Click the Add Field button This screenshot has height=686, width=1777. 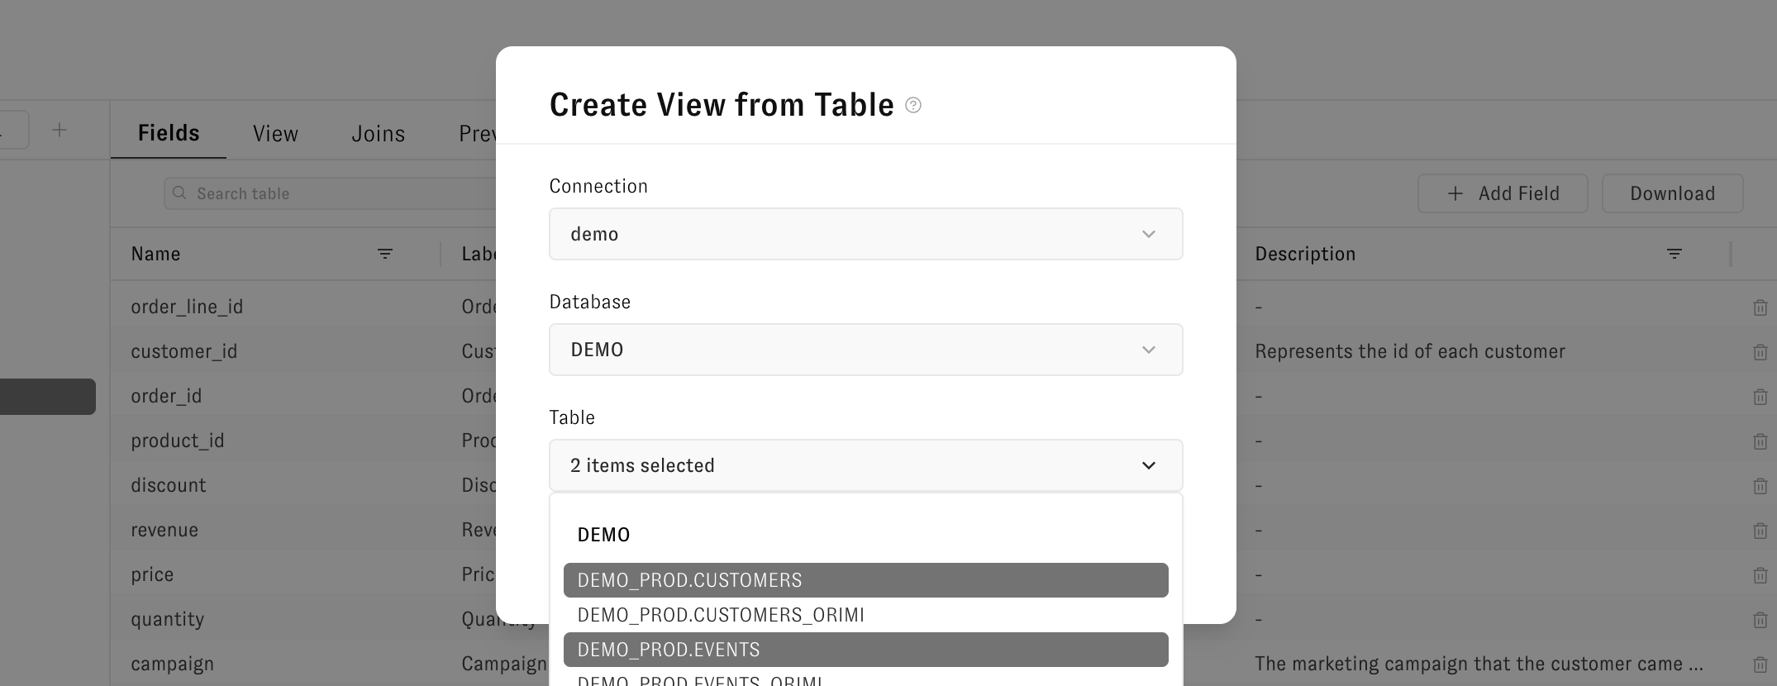click(x=1503, y=193)
